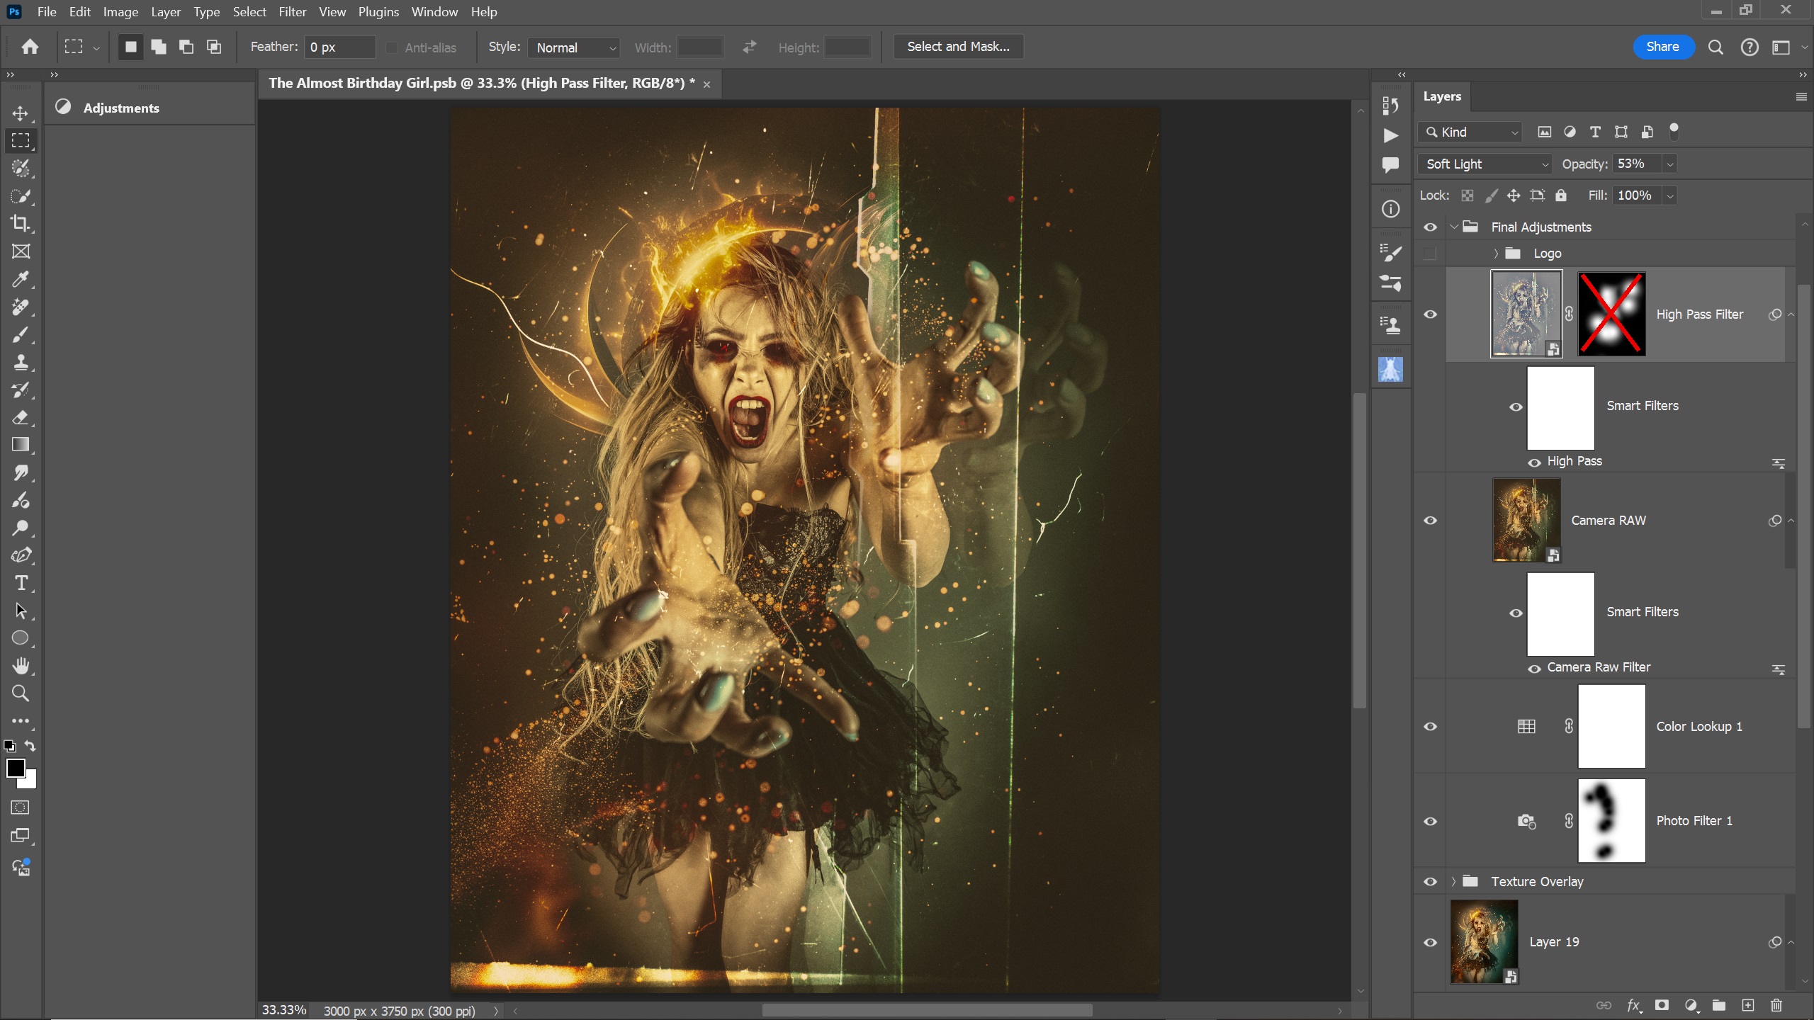Select the Eyedropper tool

(21, 279)
